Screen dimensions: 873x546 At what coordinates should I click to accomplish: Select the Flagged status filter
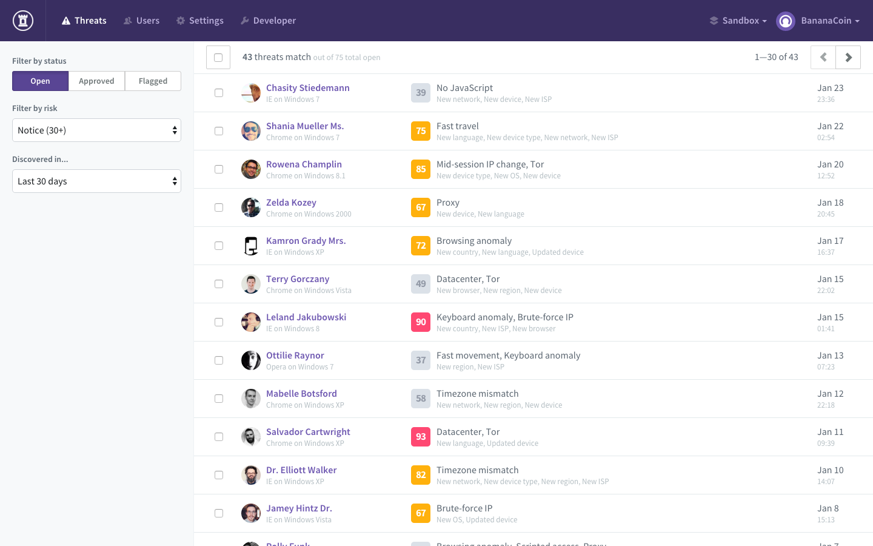pyautogui.click(x=153, y=81)
